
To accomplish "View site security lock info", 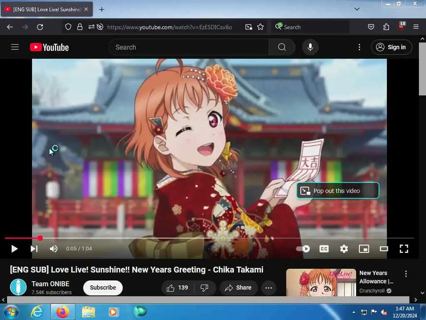I will (x=79, y=27).
